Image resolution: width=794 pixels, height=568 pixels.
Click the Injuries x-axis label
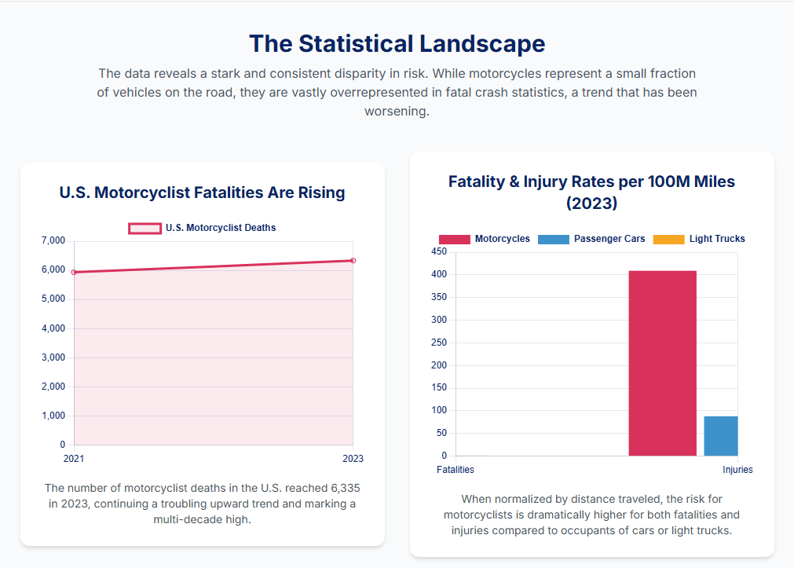737,470
